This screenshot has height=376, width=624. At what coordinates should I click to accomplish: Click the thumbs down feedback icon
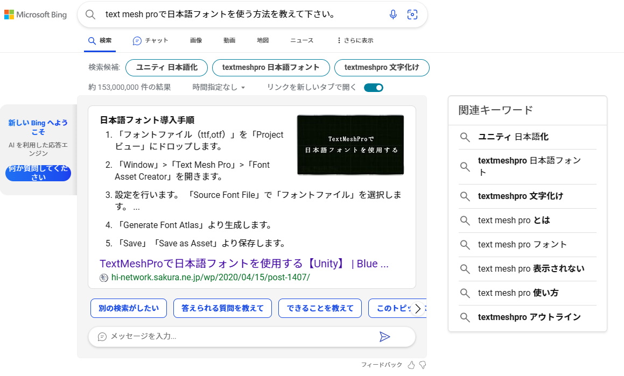423,365
